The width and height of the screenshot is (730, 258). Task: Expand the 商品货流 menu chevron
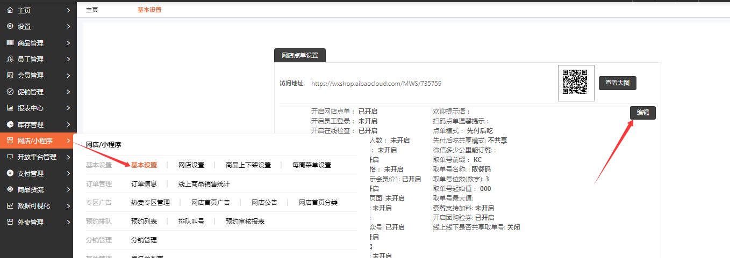pos(68,189)
